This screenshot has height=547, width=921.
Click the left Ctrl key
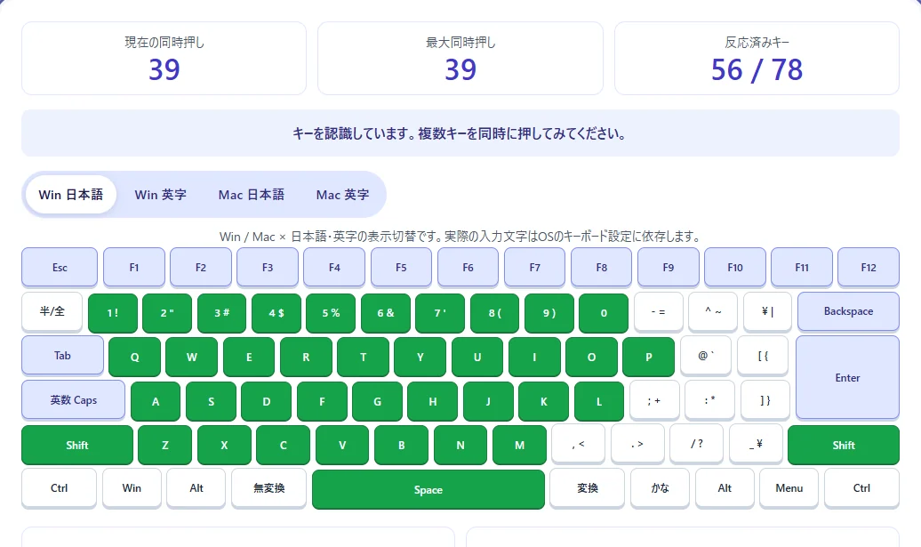59,488
